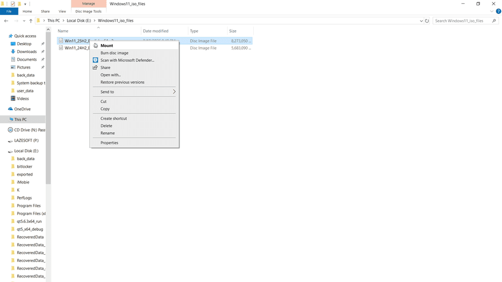502x282 pixels.
Task: Open the help question mark icon
Action: coord(499,11)
